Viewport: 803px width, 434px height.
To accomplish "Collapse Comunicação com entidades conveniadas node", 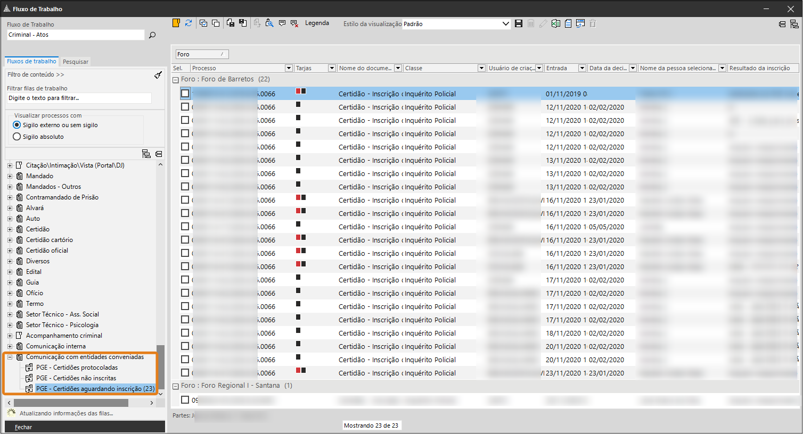I will [x=10, y=357].
